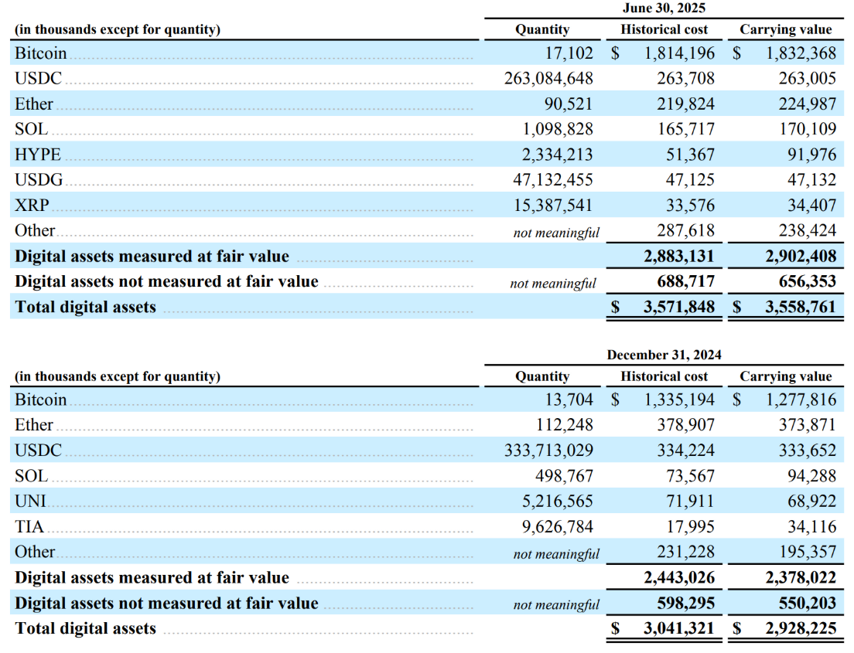Select Bitcoin quantity 13,704
The image size is (854, 653).
click(x=569, y=400)
